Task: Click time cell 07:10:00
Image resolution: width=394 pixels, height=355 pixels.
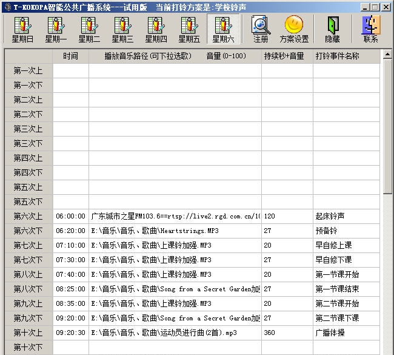Action: coord(70,246)
